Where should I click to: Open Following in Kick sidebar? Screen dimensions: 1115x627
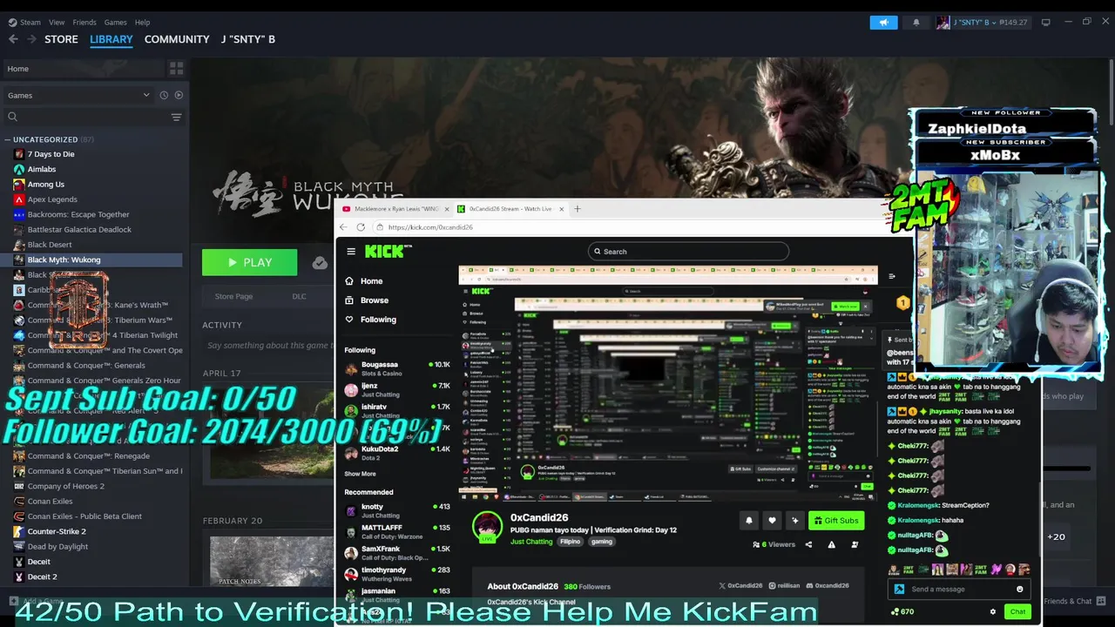click(x=378, y=320)
